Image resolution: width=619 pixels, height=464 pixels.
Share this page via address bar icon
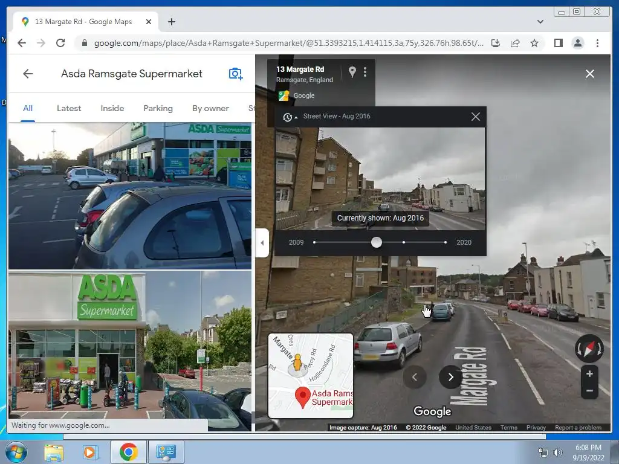[x=515, y=43]
